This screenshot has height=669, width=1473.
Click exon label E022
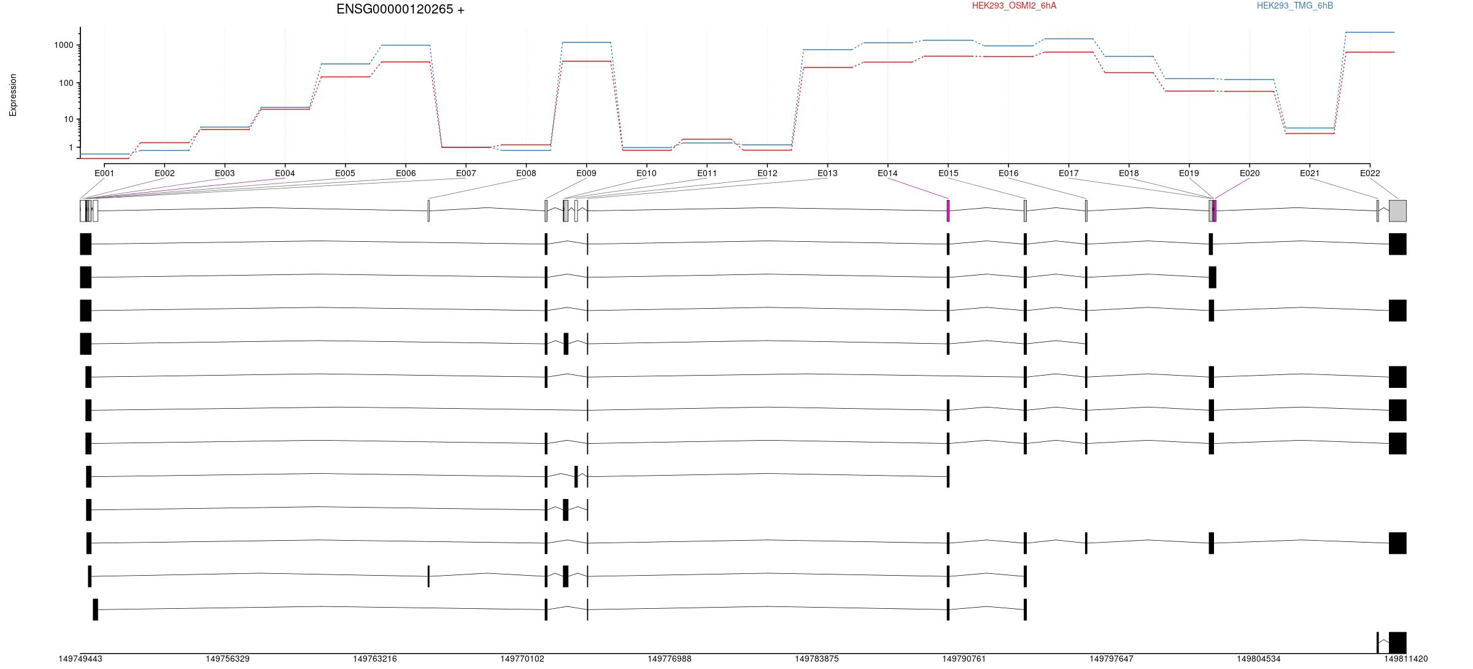[x=1370, y=173]
